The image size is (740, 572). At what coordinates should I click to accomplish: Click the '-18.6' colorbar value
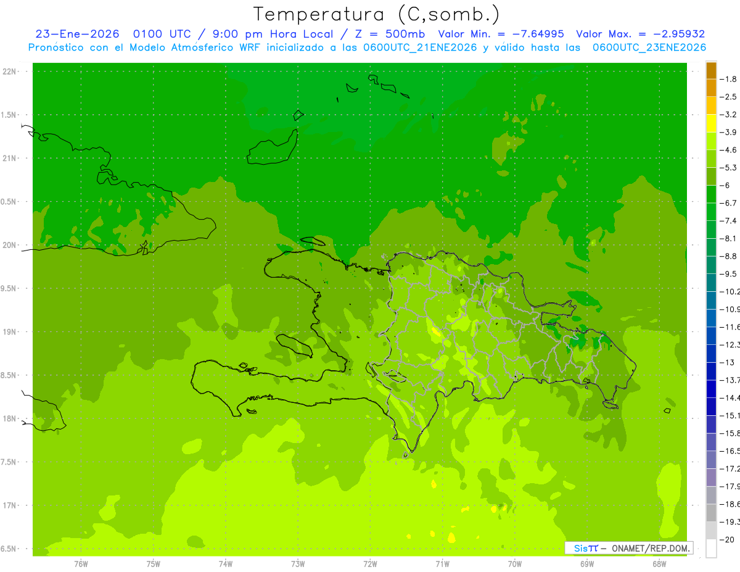[730, 504]
